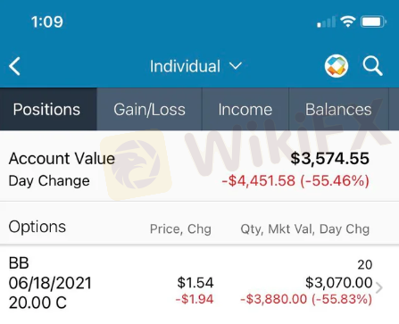Tap the Day Change -$4,451.58 value
The width and height of the screenshot is (399, 324).
pyautogui.click(x=295, y=181)
